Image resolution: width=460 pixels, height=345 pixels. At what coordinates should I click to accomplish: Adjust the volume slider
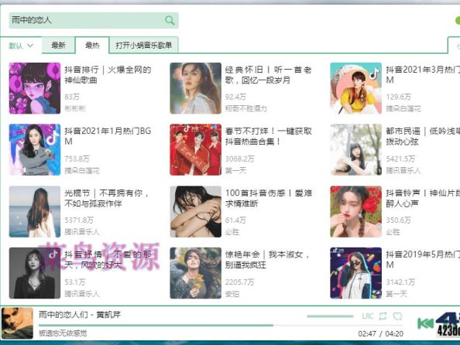[330, 316]
